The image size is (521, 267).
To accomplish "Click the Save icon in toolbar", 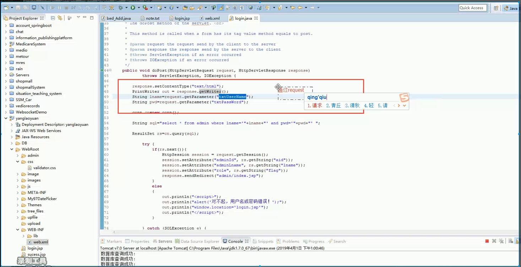I will [18, 7].
